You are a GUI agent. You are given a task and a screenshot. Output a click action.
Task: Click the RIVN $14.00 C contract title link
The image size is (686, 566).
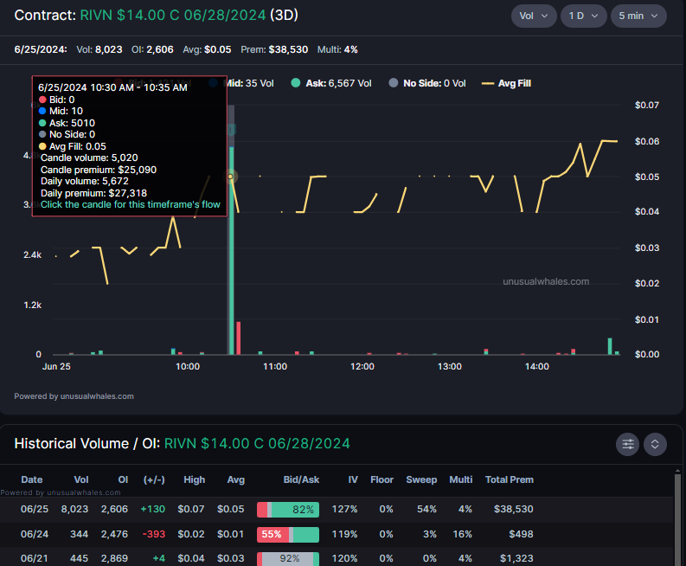pyautogui.click(x=173, y=16)
